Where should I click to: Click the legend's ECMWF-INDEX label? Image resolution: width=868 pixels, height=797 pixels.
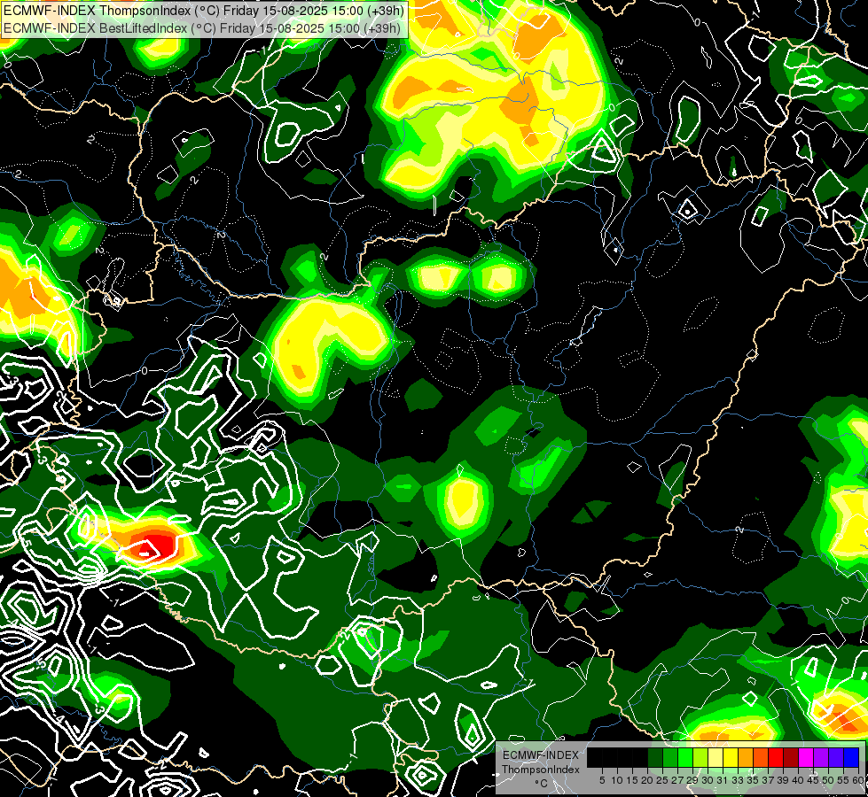click(x=541, y=755)
